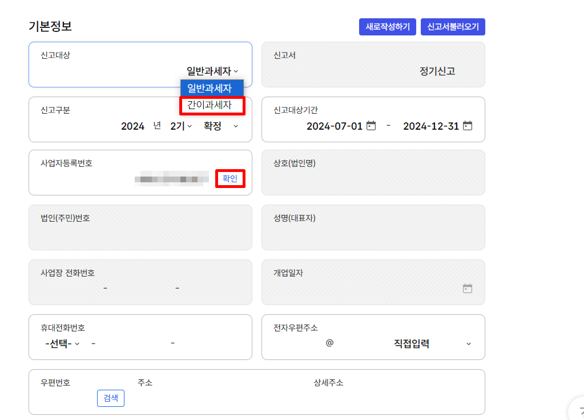Select the highlighted 일반과세자 option

point(211,88)
